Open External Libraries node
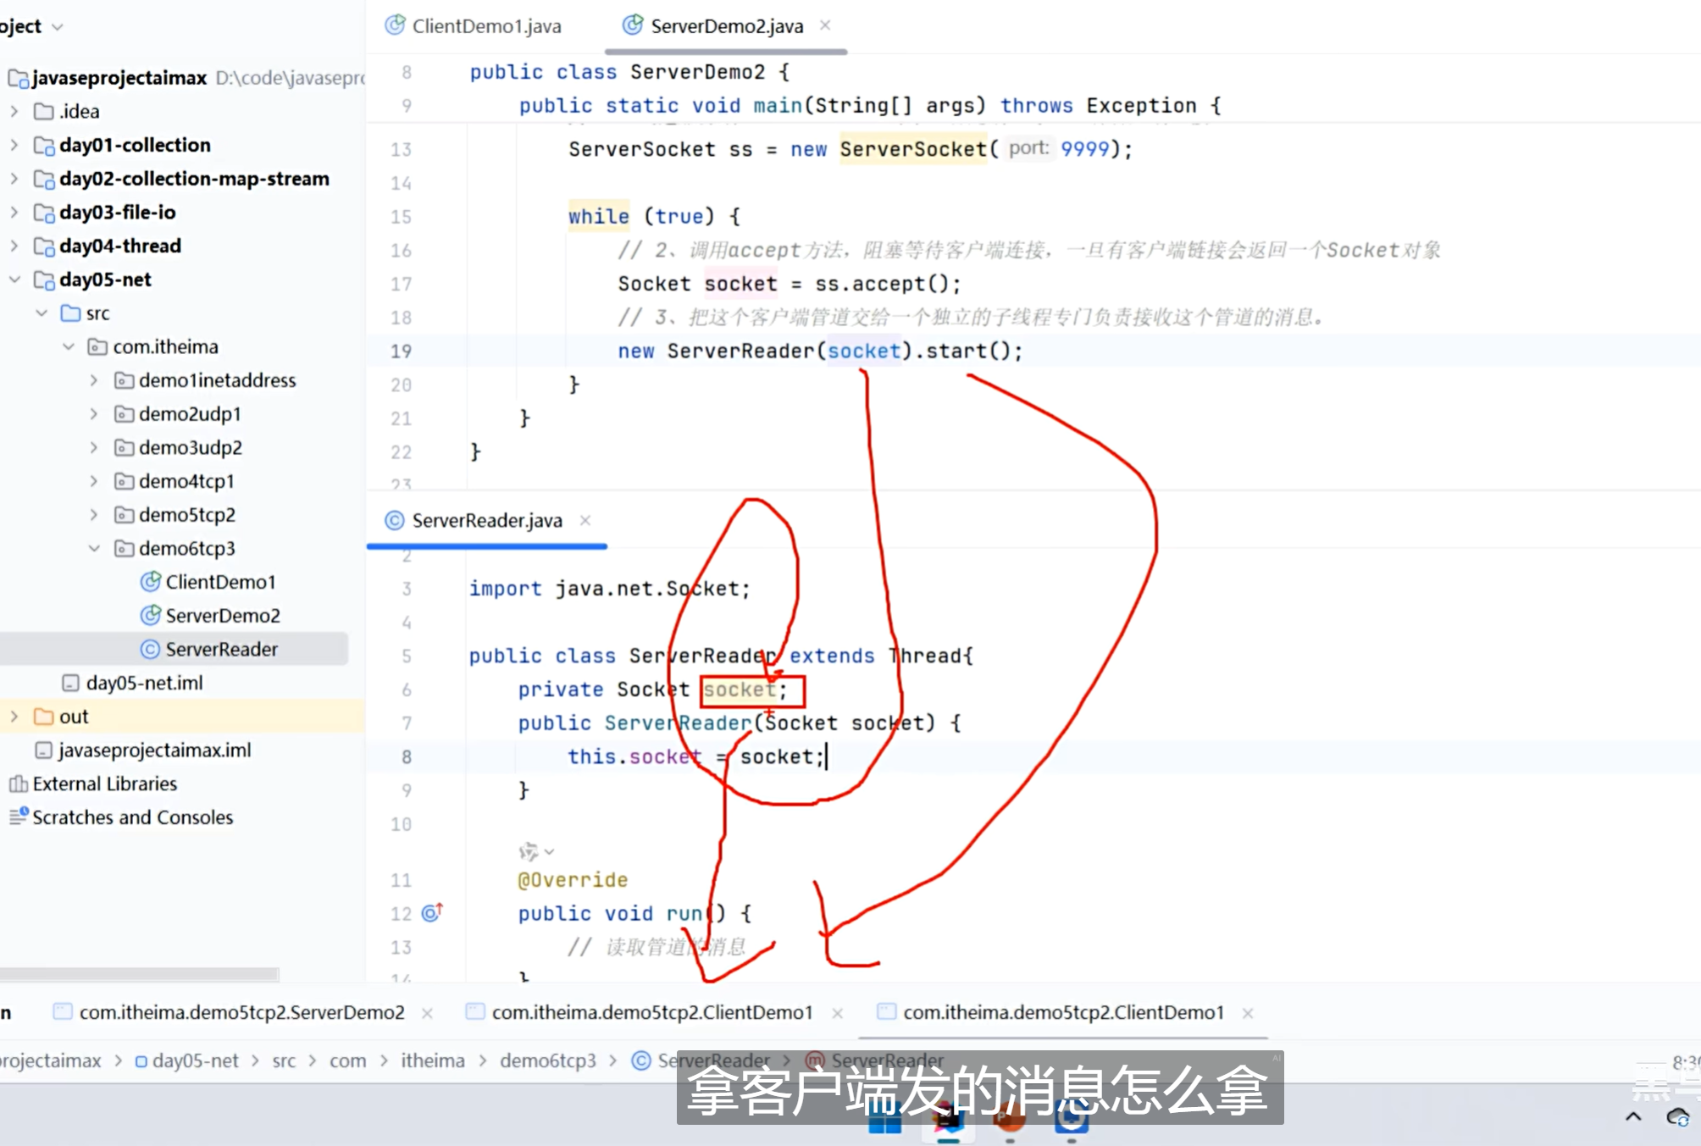The image size is (1701, 1146). 104,783
